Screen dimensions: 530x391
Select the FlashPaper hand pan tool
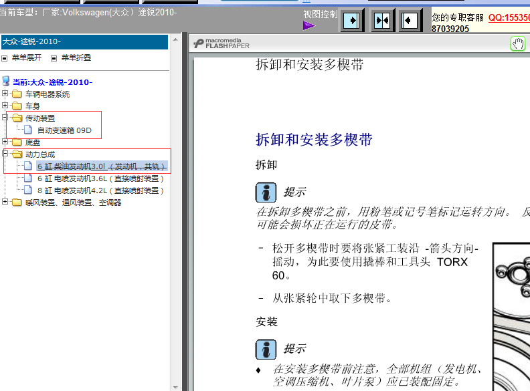click(518, 44)
